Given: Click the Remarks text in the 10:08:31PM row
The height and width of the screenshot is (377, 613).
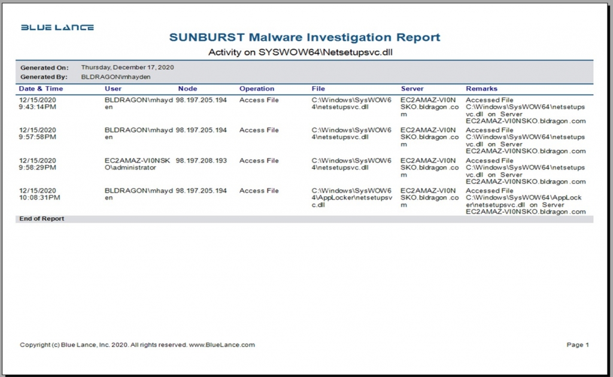Looking at the screenshot, I should tap(526, 201).
